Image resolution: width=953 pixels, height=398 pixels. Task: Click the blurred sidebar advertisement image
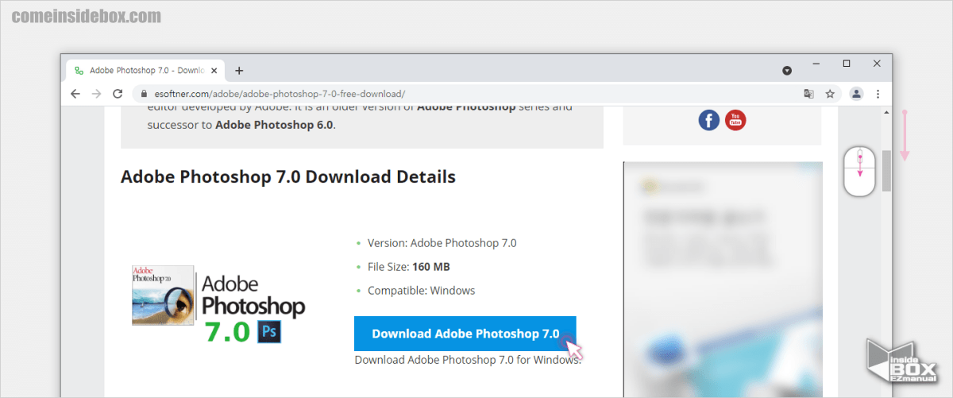[723, 280]
